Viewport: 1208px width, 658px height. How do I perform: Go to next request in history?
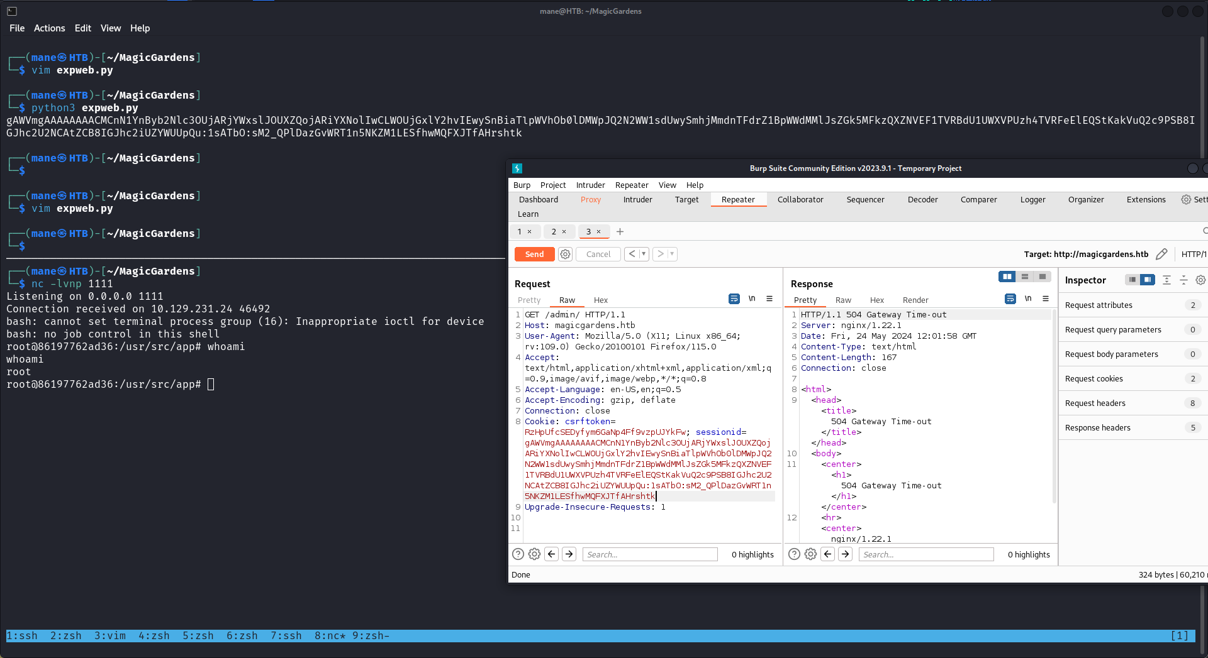click(x=660, y=255)
